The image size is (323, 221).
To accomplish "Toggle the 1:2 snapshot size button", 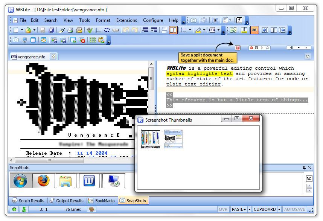I will (309, 178).
